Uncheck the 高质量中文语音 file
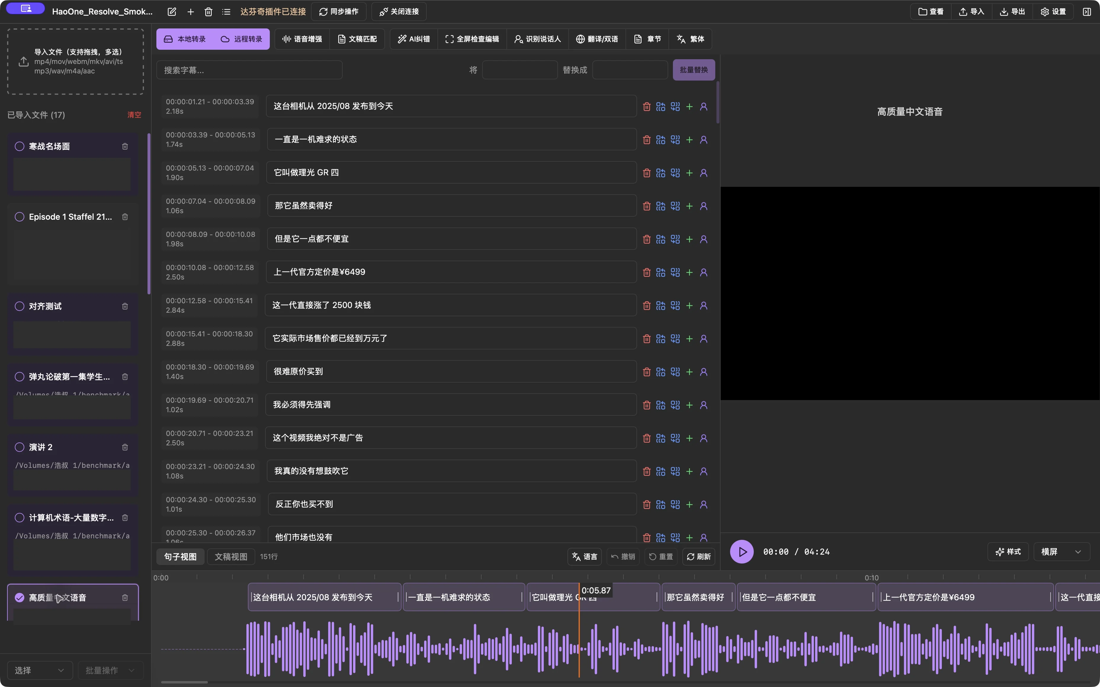 20,598
